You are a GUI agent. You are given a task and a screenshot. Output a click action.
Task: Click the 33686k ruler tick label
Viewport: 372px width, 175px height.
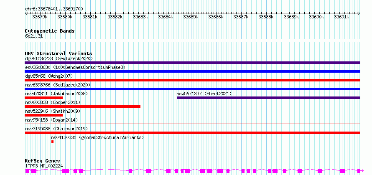216,17
